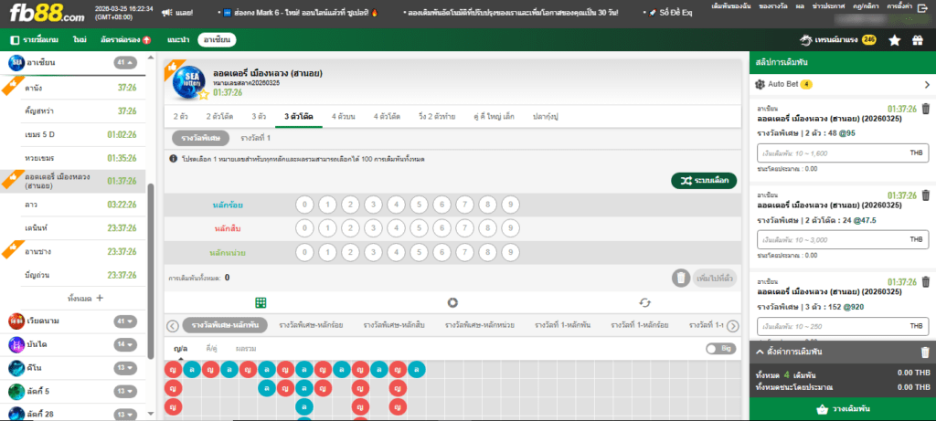Click ระบบเลือก random pick button

point(704,180)
